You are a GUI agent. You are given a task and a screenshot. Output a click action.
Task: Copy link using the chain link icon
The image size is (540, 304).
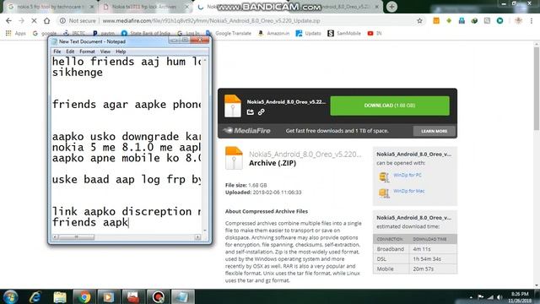[x=261, y=112]
